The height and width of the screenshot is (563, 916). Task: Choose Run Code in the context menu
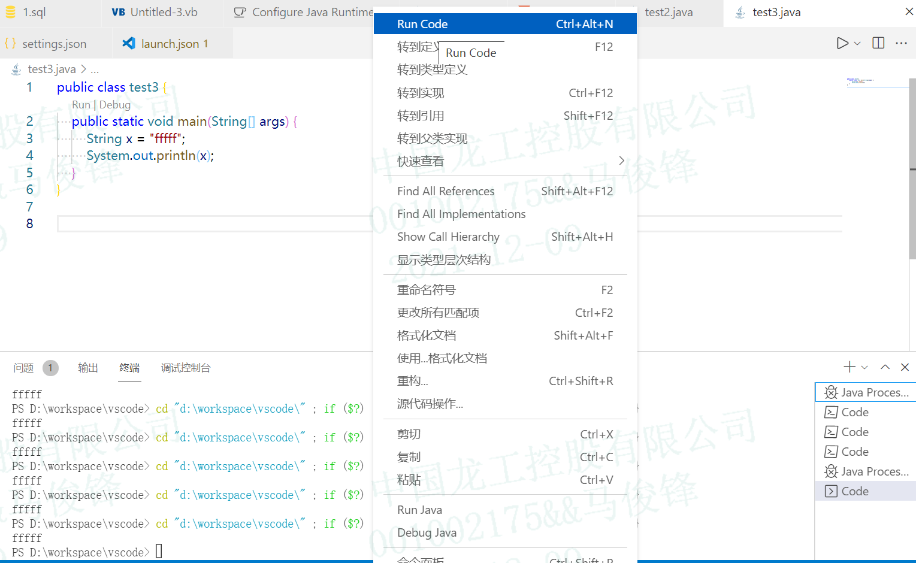505,24
